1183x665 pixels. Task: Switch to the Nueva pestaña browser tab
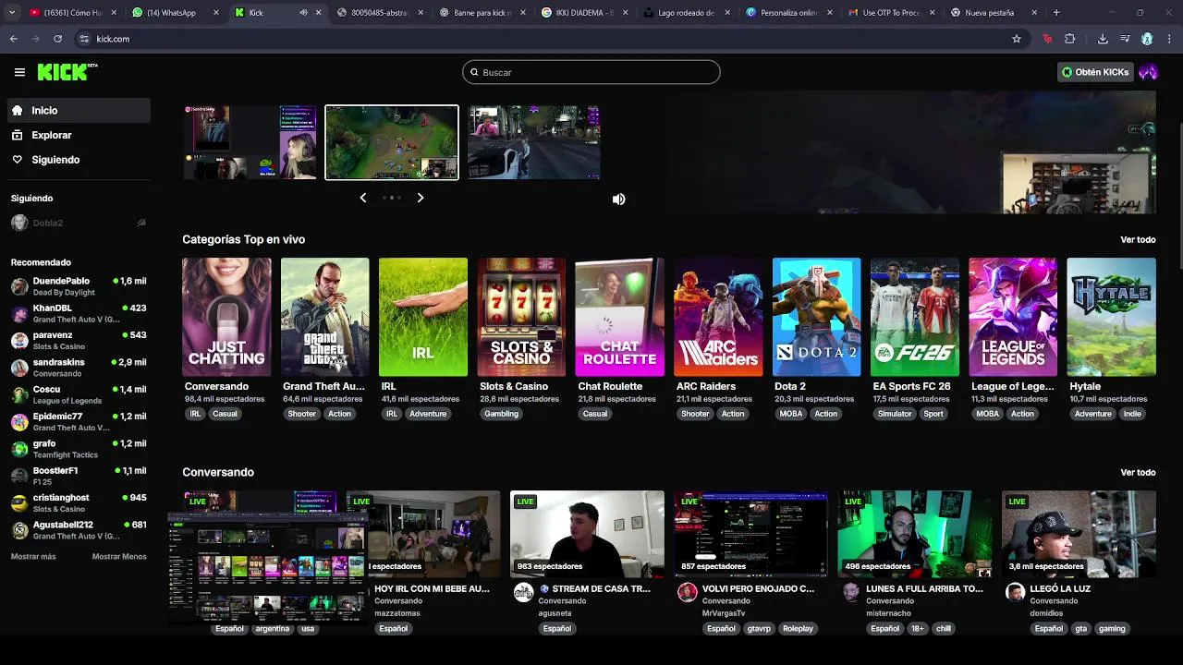pyautogui.click(x=993, y=13)
